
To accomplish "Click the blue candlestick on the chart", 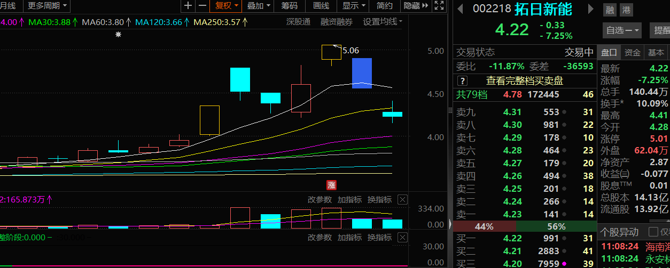I will point(362,72).
